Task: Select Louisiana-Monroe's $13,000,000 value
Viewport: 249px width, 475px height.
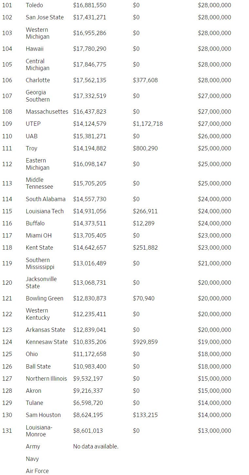Action: (x=214, y=431)
